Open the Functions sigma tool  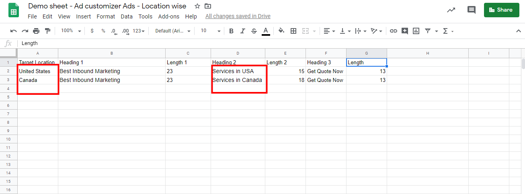pos(445,31)
